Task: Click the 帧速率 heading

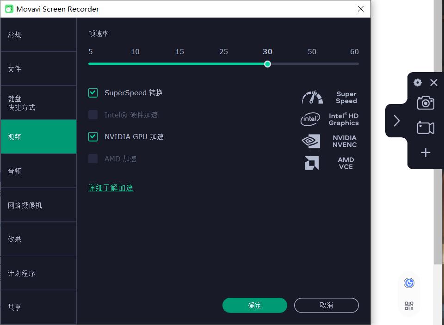Action: (99, 33)
